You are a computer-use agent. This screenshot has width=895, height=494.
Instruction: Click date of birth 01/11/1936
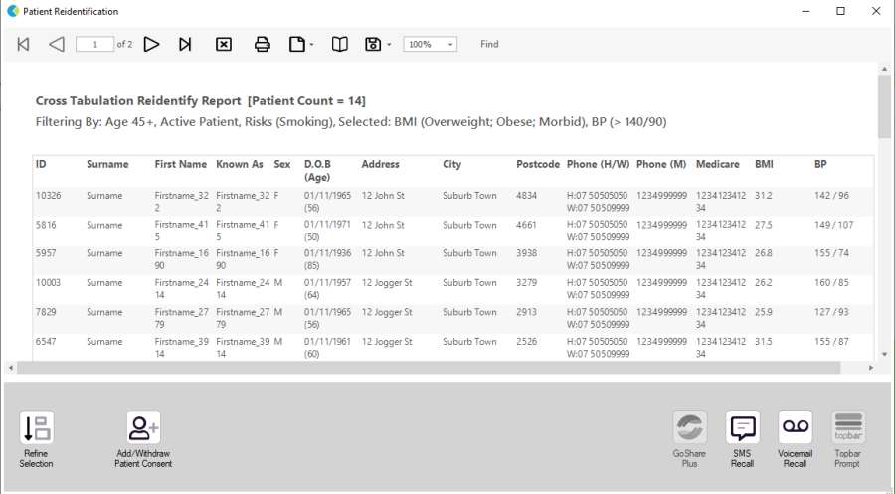tap(327, 253)
